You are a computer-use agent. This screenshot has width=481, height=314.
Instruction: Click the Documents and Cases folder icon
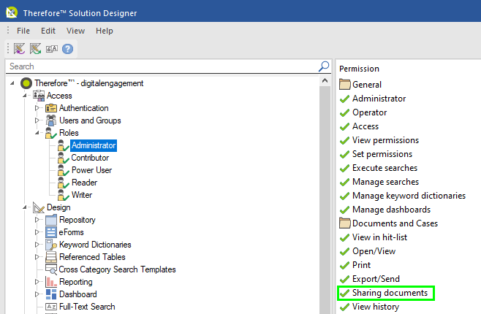(x=345, y=223)
